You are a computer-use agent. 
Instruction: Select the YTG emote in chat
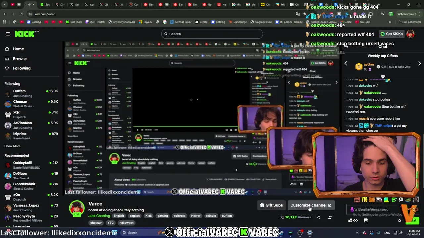[365, 200]
